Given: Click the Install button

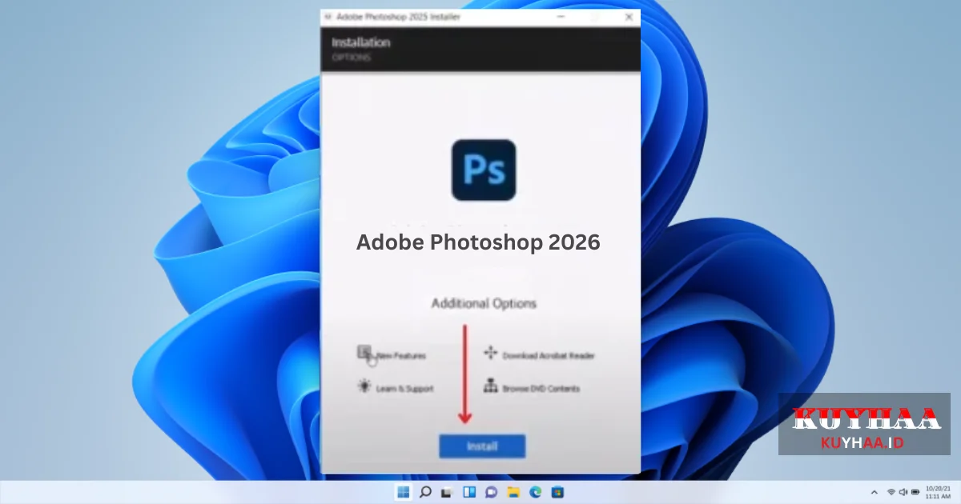Looking at the screenshot, I should 481,446.
